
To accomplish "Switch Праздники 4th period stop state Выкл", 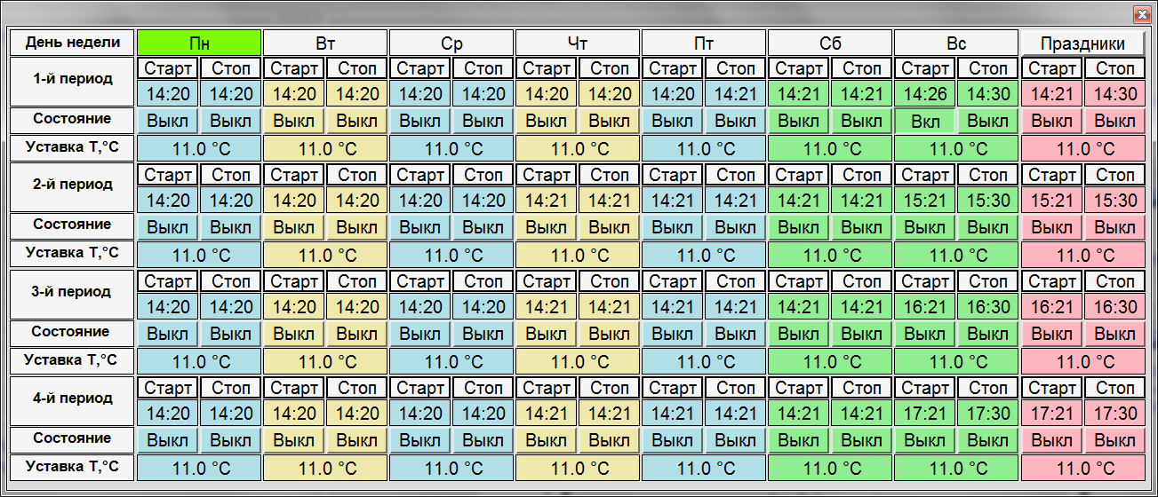I will coord(1114,440).
